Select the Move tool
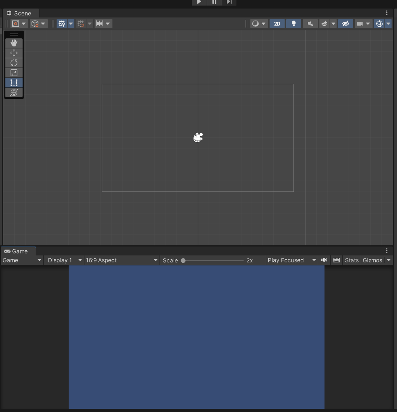The width and height of the screenshot is (397, 412). pyautogui.click(x=14, y=53)
